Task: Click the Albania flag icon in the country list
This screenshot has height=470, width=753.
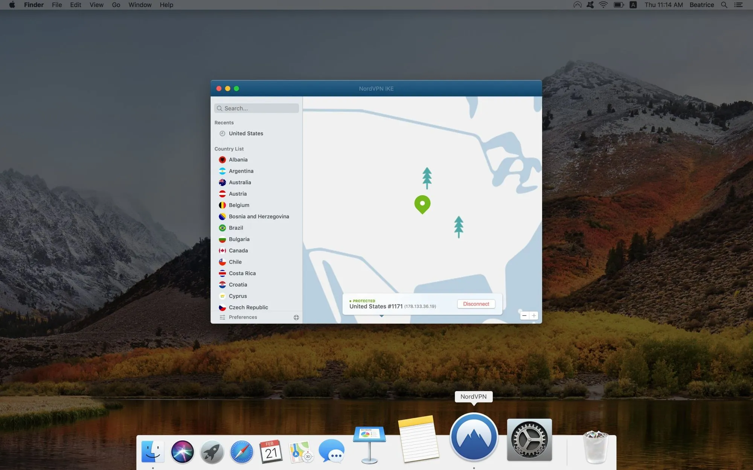Action: point(222,160)
